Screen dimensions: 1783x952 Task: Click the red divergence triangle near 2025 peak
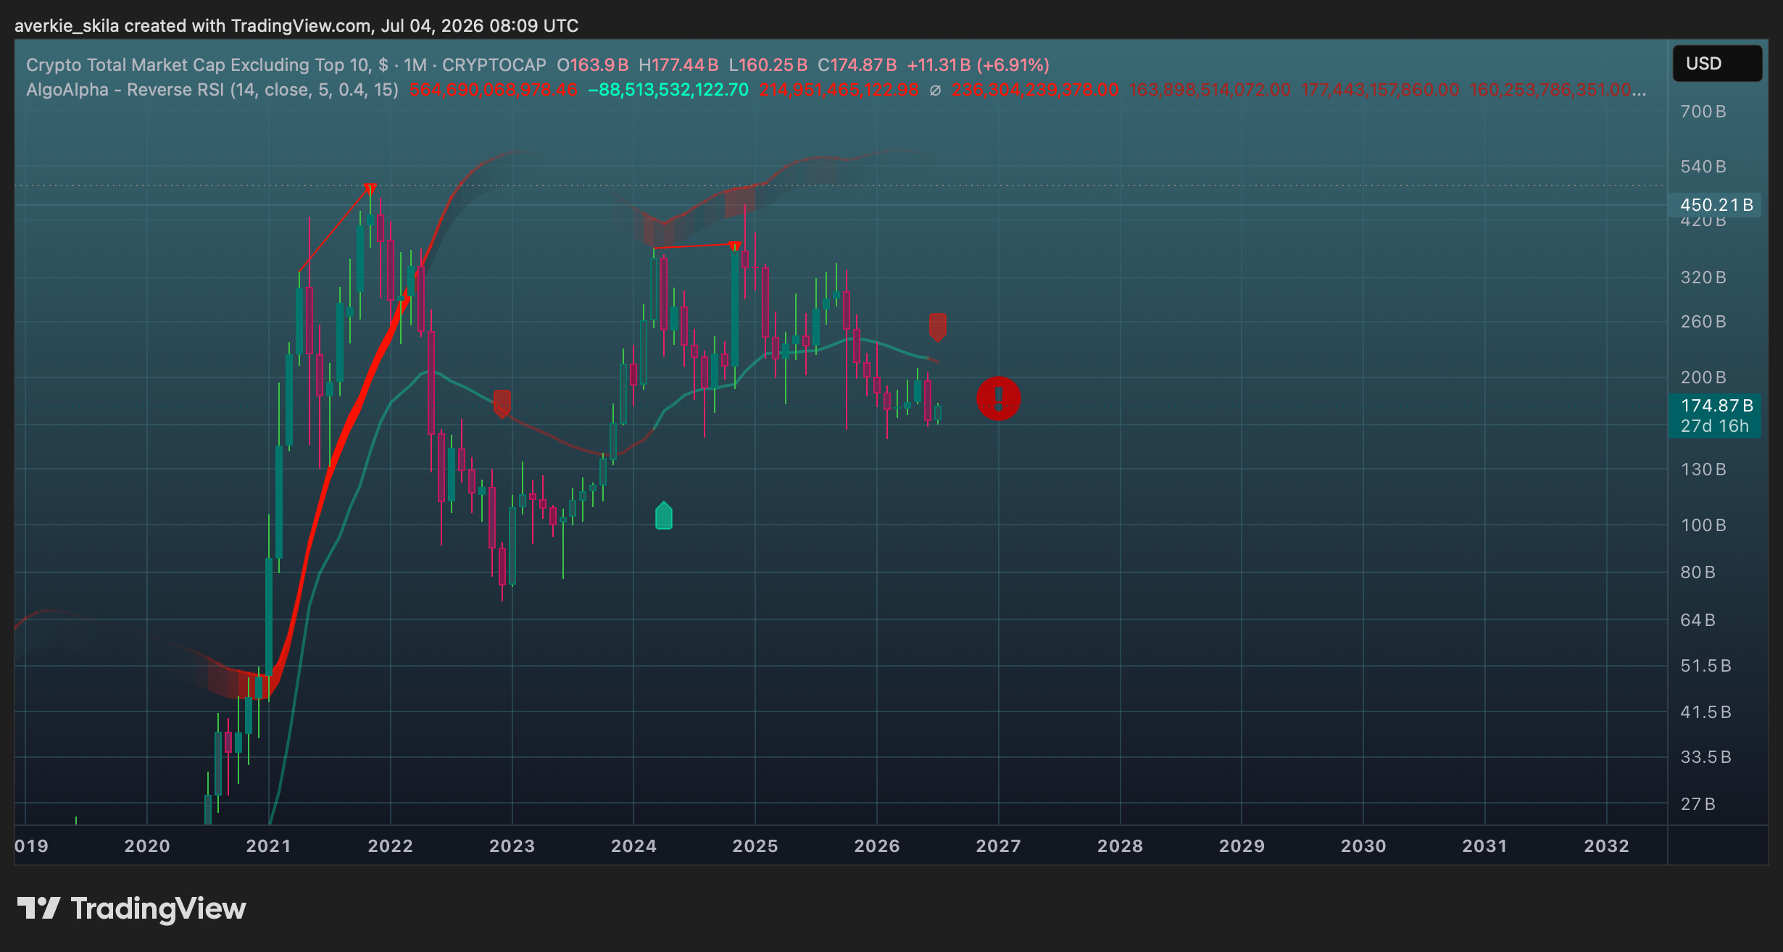pyautogui.click(x=736, y=246)
